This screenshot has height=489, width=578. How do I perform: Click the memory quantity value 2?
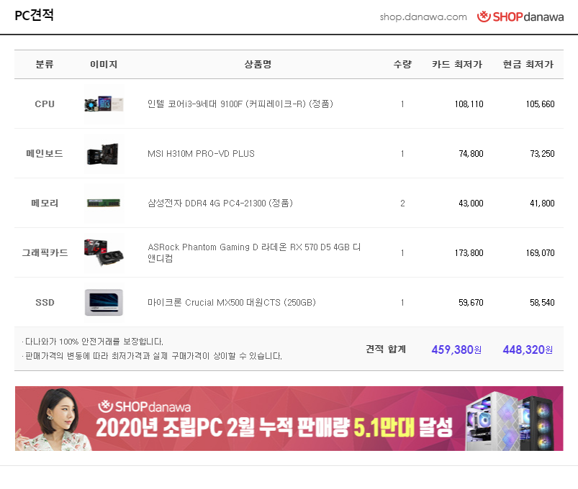click(x=402, y=204)
